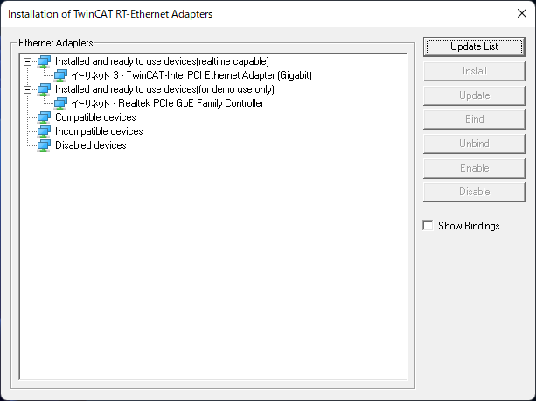The height and width of the screenshot is (401, 536).
Task: Click the Realtek PCIe GbE adapter icon
Action: point(61,103)
